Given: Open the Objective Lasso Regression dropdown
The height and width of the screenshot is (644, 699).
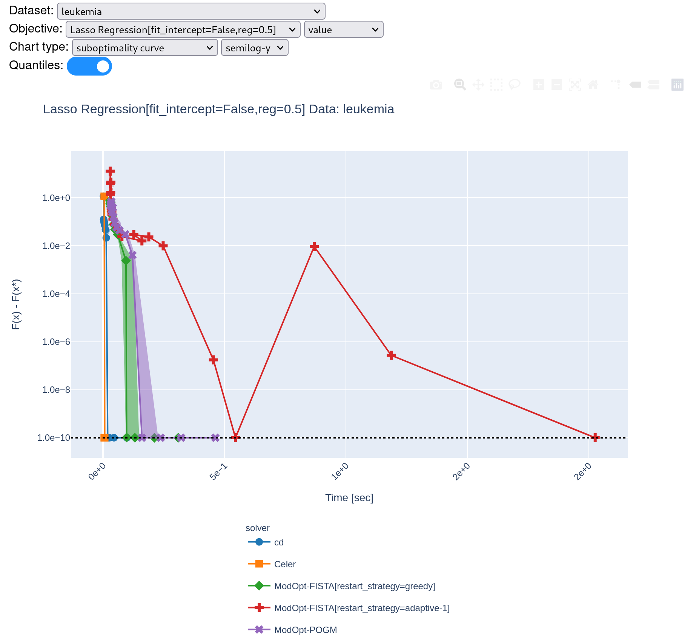Looking at the screenshot, I should coord(183,29).
